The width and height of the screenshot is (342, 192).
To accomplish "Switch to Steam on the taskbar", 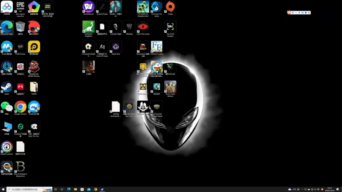I will pos(102,189).
